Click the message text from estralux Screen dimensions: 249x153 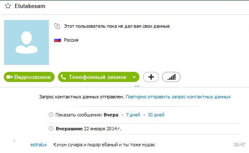pyautogui.click(x=104, y=145)
